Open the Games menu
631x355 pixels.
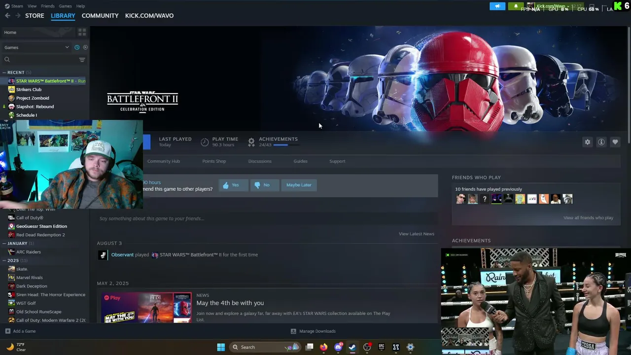[65, 6]
